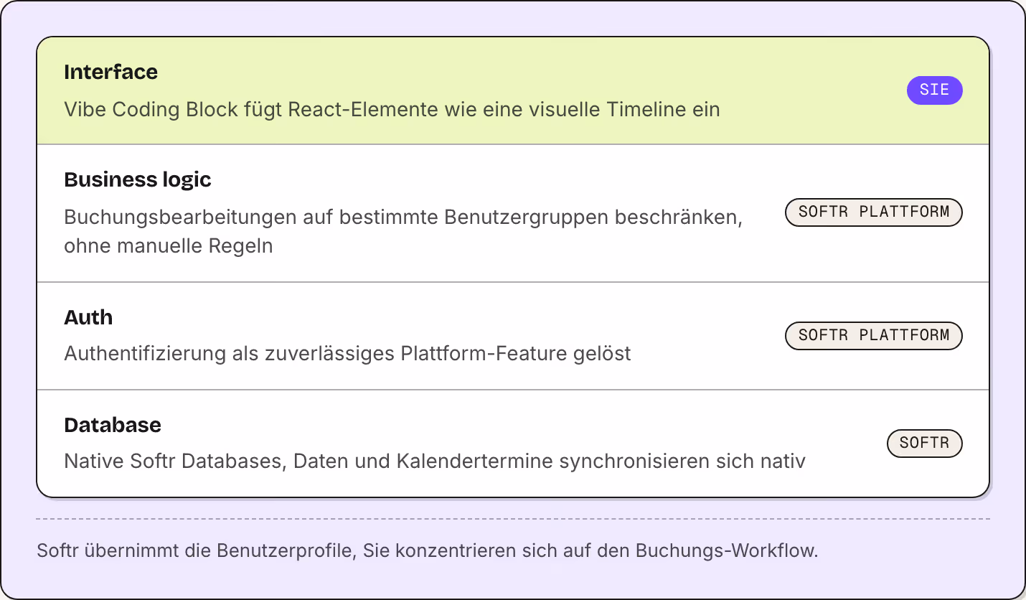Click the "Authentifizierung als zuverlässiges Plattform-Feature gelöst" text
The height and width of the screenshot is (600, 1026).
pyautogui.click(x=347, y=354)
